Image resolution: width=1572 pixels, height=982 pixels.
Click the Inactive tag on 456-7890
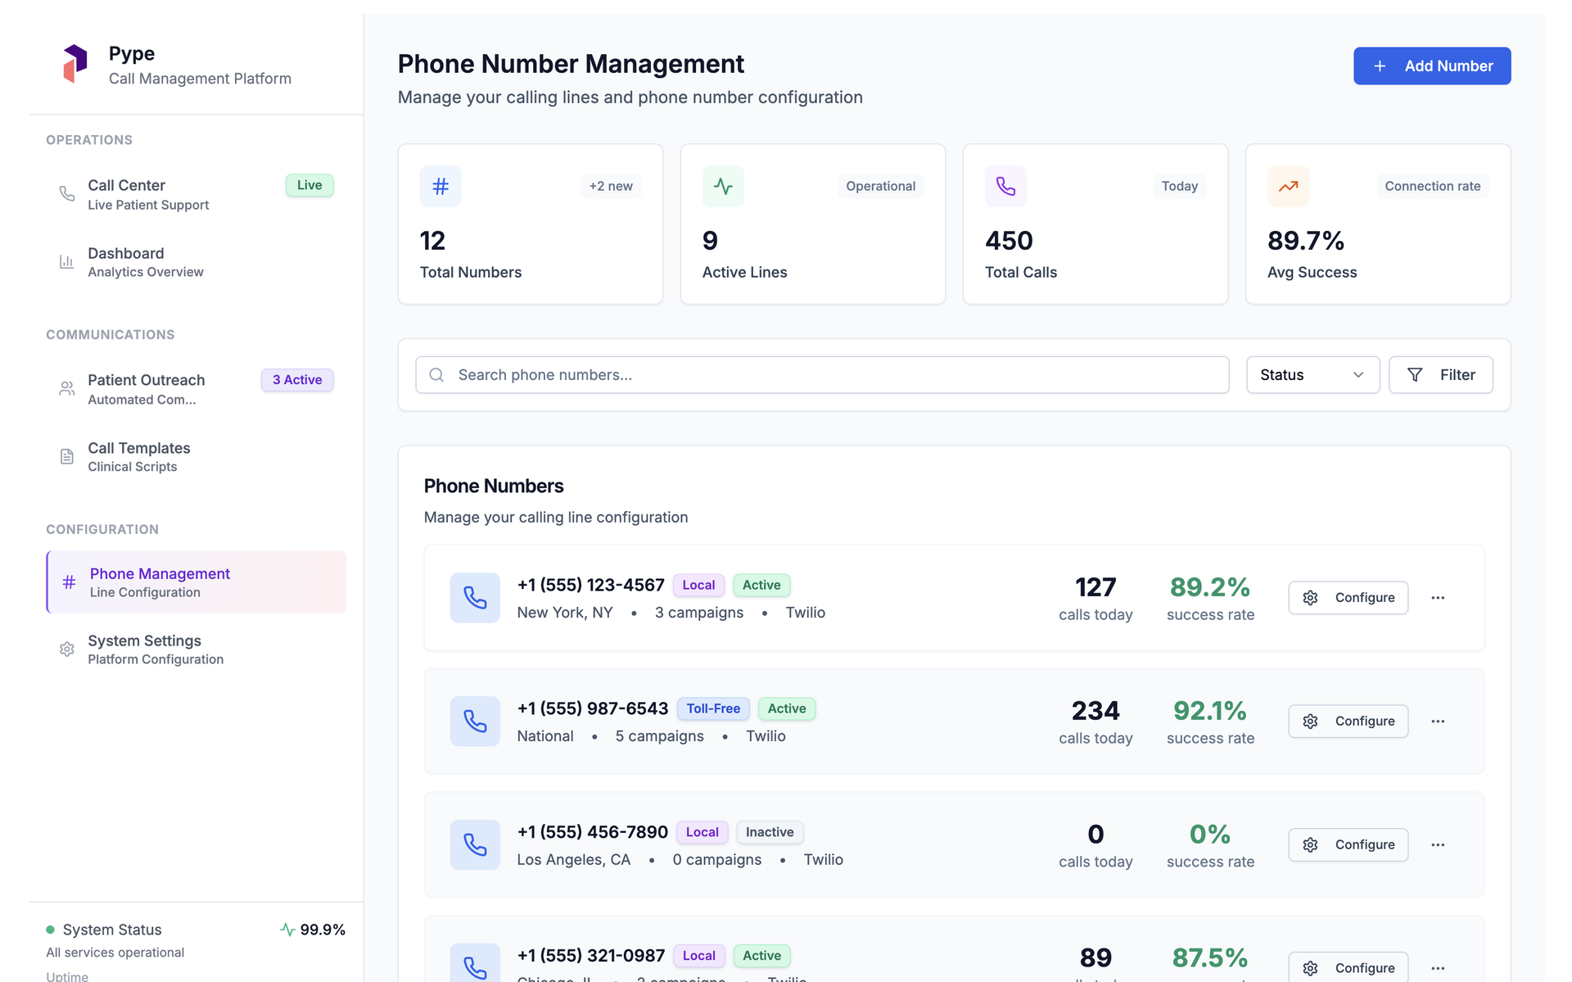770,833
